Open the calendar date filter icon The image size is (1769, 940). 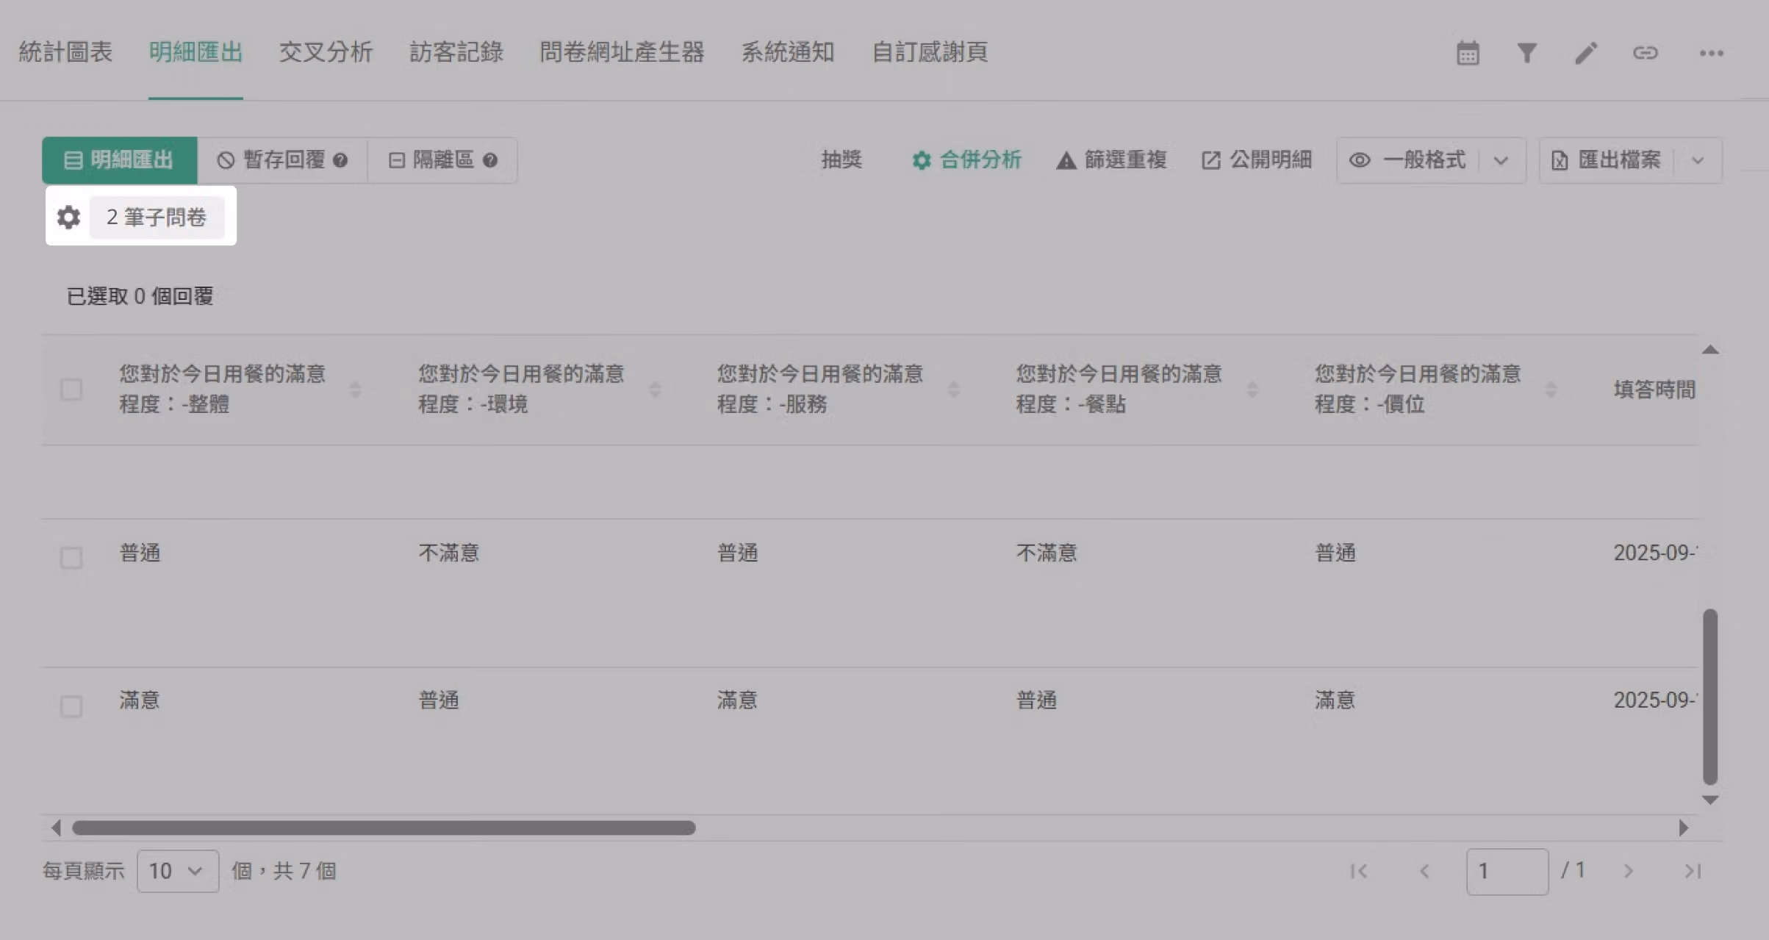click(x=1468, y=53)
